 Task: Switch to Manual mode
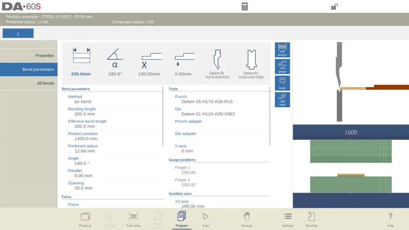click(x=246, y=219)
